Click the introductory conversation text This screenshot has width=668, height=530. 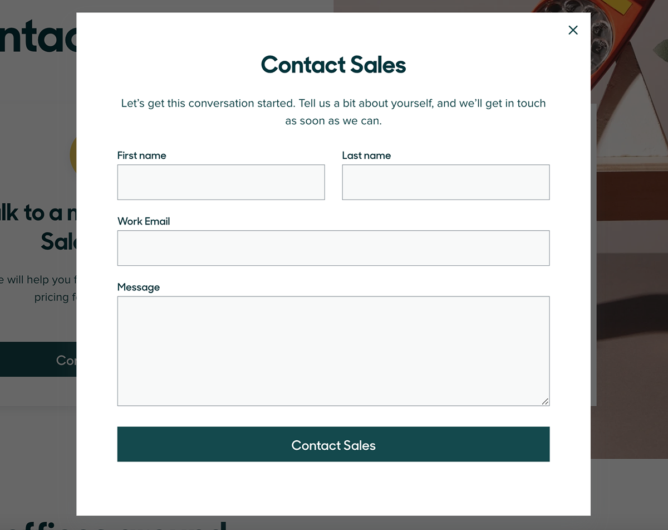(333, 111)
